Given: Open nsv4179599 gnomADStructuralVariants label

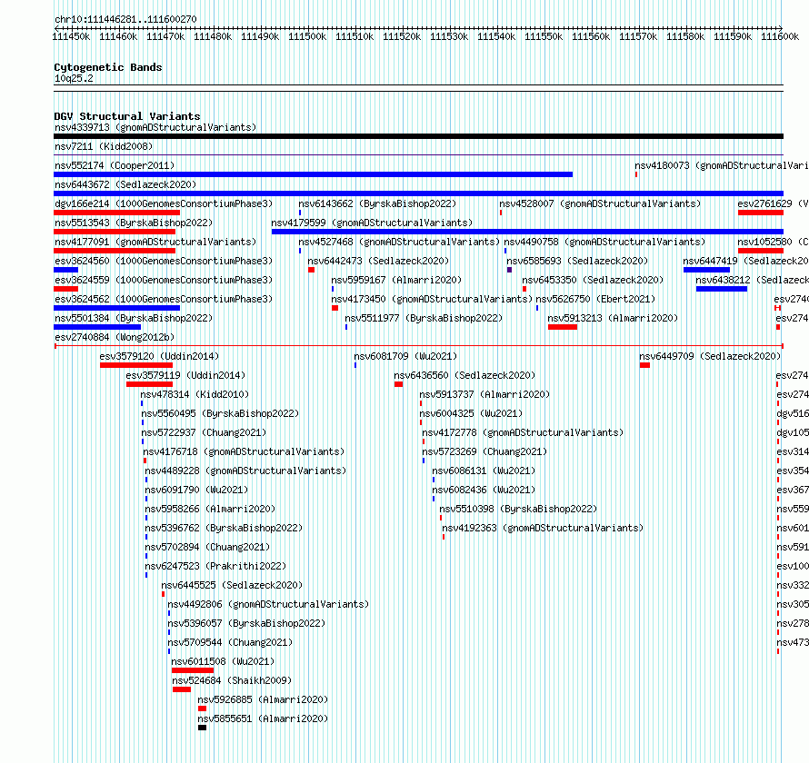Looking at the screenshot, I should 372,223.
